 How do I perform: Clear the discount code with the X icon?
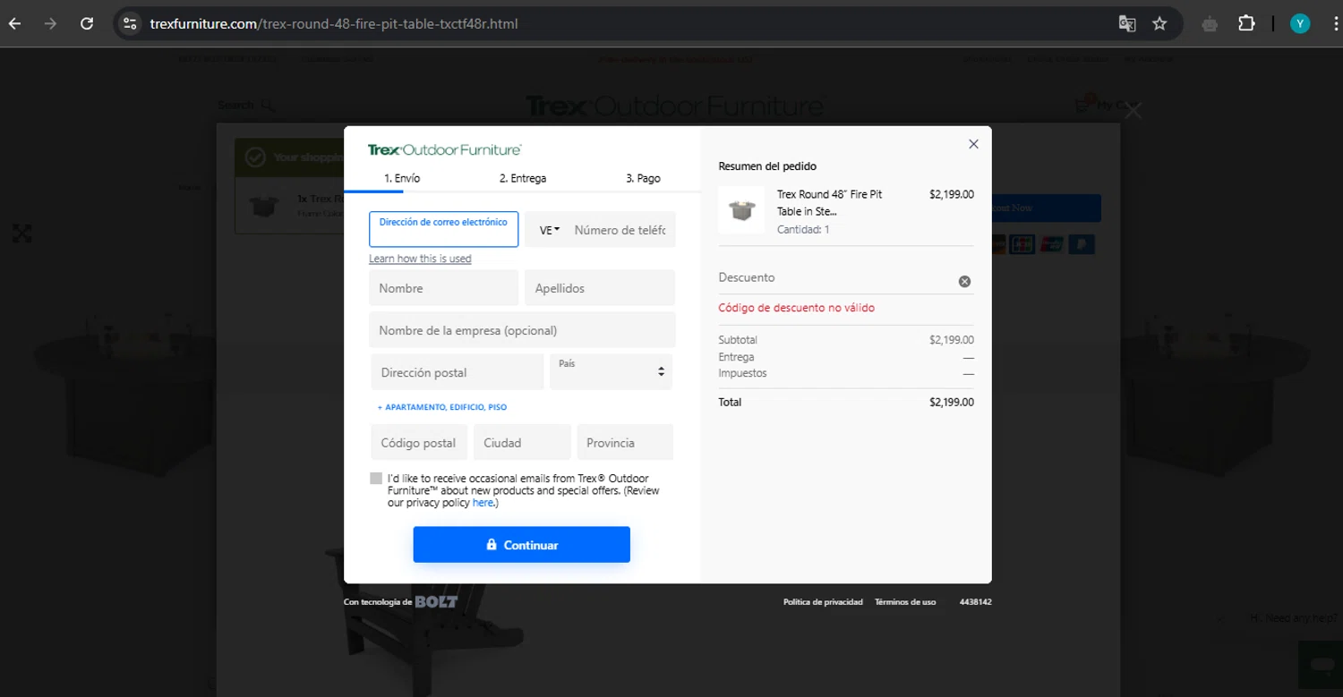coord(964,281)
